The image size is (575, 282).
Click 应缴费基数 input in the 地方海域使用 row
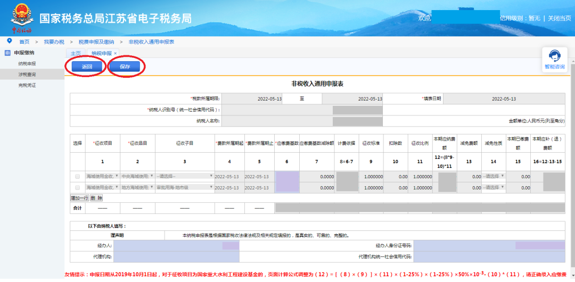click(x=287, y=187)
